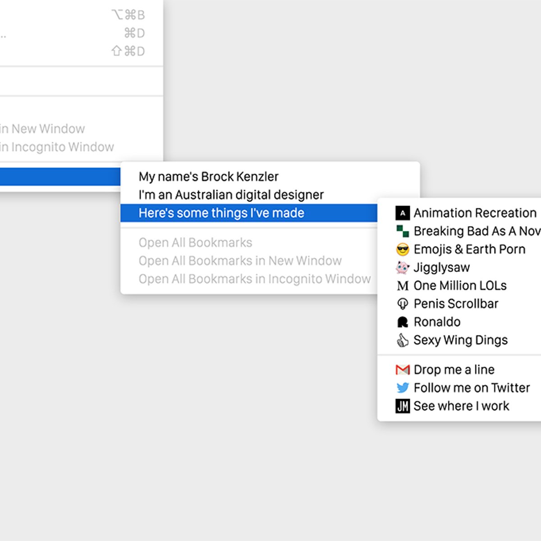This screenshot has height=541, width=541.
Task: Choose Open All Bookmarks in New Window
Action: pyautogui.click(x=240, y=261)
